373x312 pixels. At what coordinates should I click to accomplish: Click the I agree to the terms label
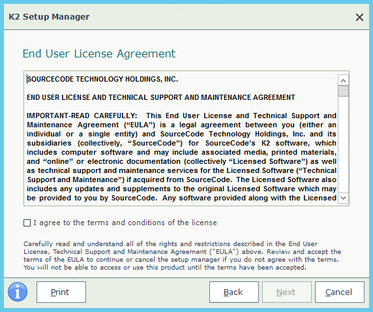pyautogui.click(x=125, y=223)
